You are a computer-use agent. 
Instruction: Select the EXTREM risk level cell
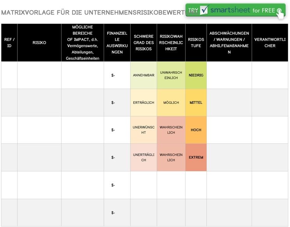tap(196, 157)
